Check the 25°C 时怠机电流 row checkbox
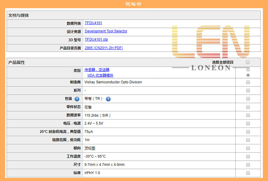The width and height of the screenshot is (268, 181). [x=248, y=132]
